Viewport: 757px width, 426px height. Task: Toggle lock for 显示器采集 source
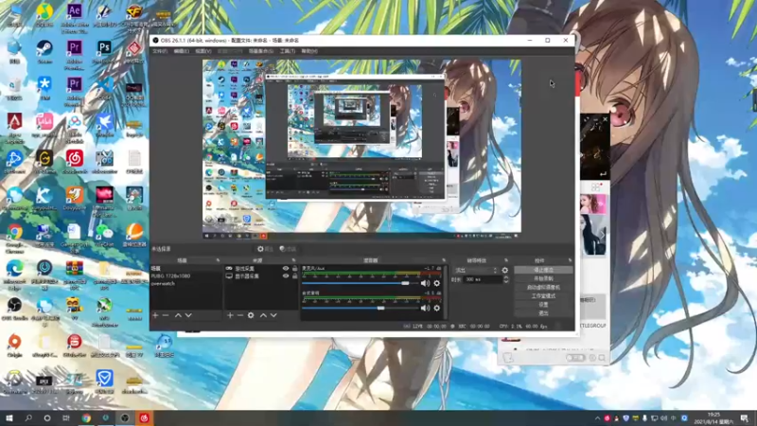[x=294, y=276]
